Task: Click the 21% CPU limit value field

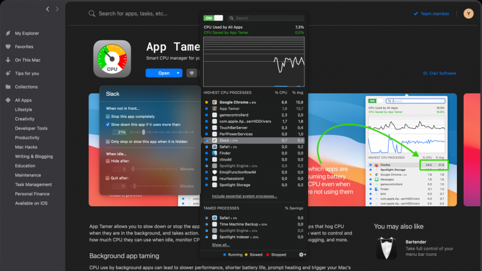Action: click(x=120, y=132)
